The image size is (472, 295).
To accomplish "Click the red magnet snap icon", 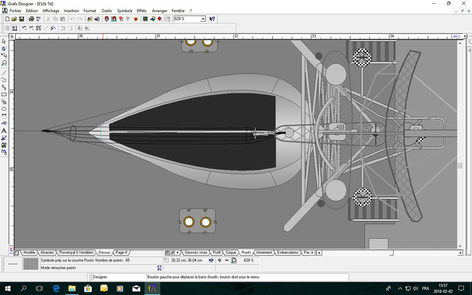I will (106, 19).
